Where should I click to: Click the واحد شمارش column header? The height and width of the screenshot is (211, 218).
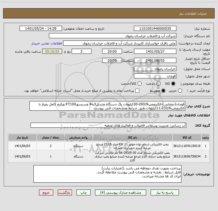[x=78, y=137]
